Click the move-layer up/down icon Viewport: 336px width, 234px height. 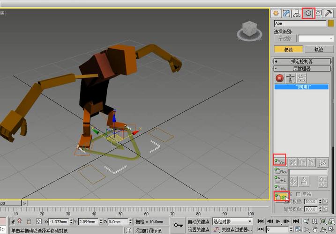(x=323, y=182)
